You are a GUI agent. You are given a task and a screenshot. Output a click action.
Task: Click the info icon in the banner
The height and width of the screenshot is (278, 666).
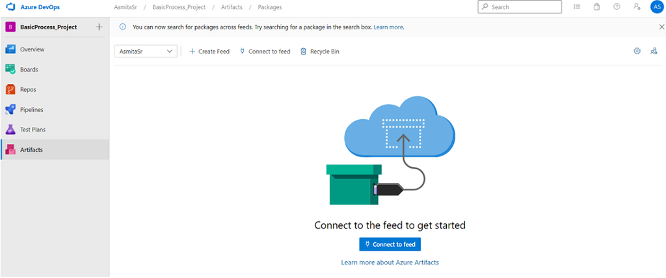click(x=123, y=27)
